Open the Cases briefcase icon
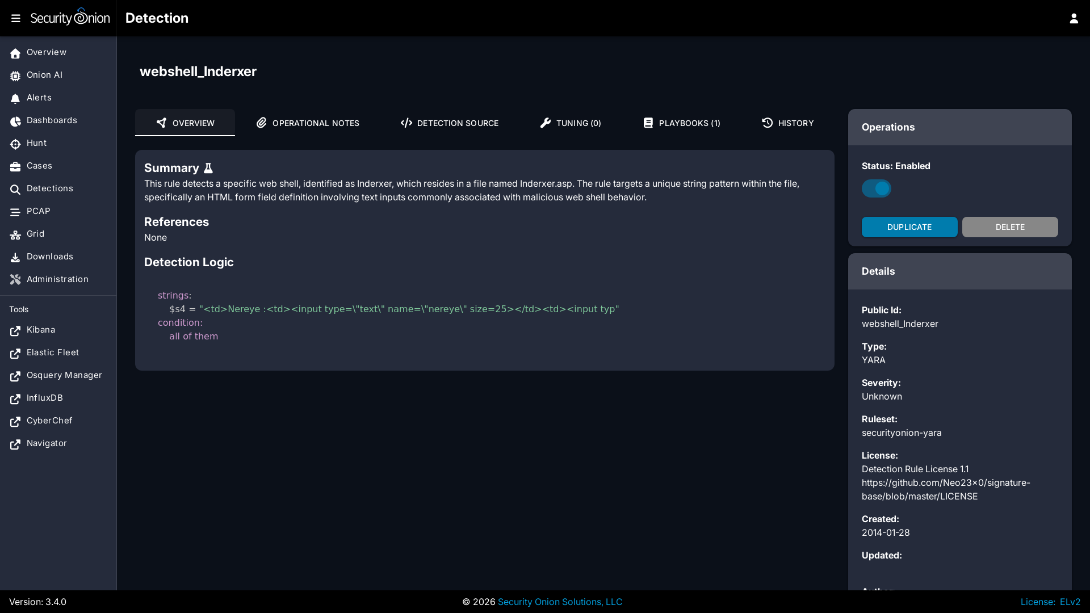Viewport: 1090px width, 613px height. 15,166
